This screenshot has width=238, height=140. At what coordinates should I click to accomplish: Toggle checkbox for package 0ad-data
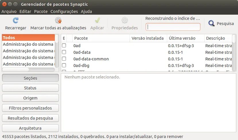pos(64,52)
